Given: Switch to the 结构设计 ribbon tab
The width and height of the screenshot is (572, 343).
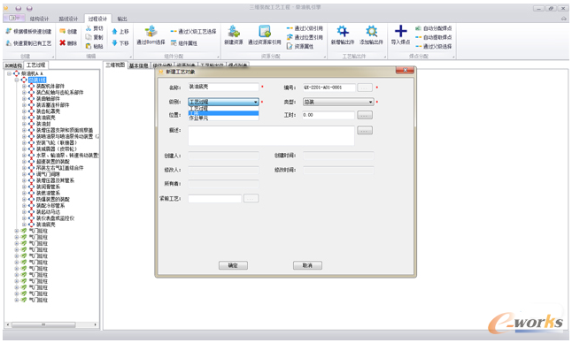Looking at the screenshot, I should coord(39,19).
